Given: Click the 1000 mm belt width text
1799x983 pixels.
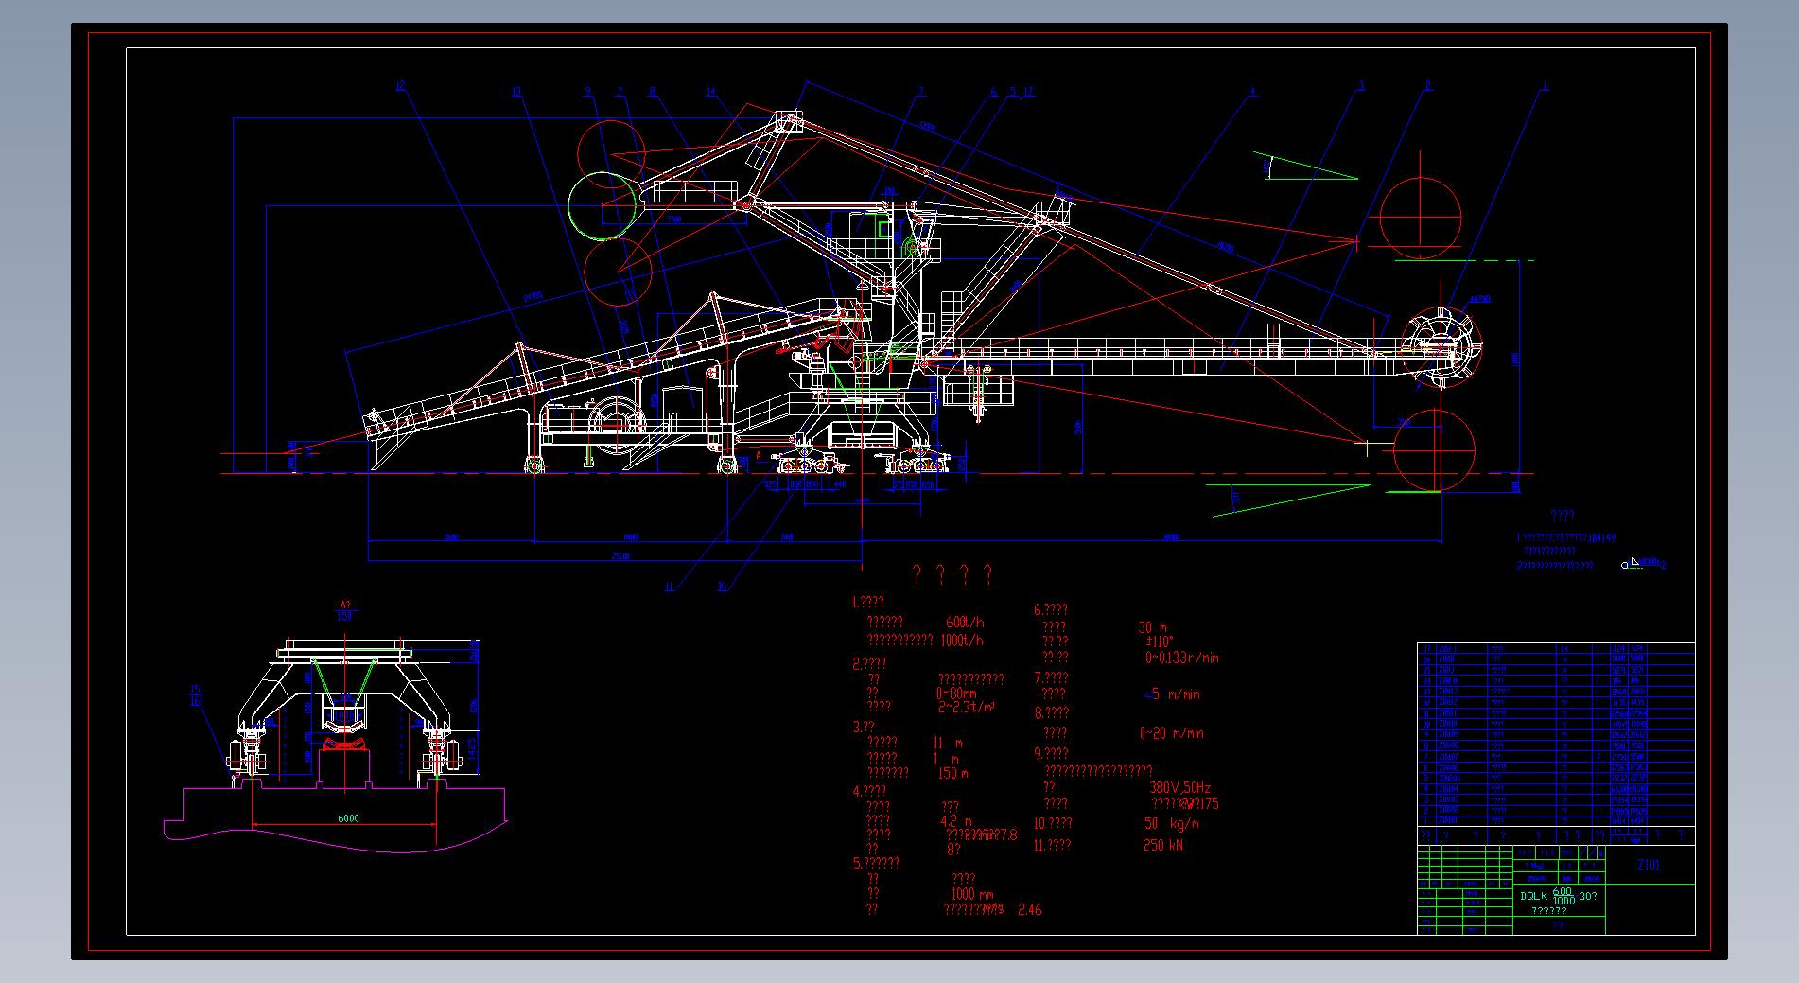Looking at the screenshot, I should [972, 894].
